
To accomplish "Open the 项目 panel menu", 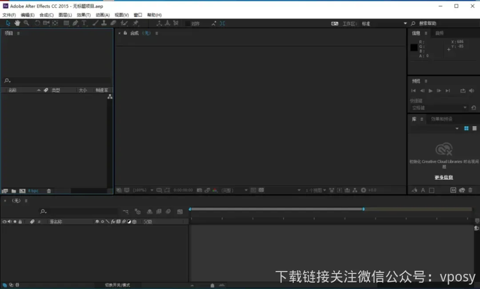I will [18, 33].
